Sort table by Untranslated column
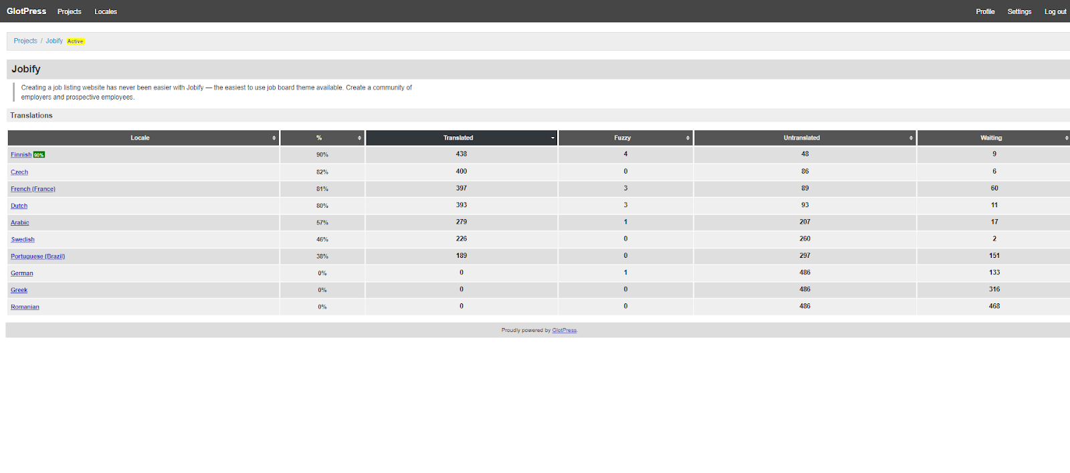Viewport: 1070px width, 473px height. [805, 138]
